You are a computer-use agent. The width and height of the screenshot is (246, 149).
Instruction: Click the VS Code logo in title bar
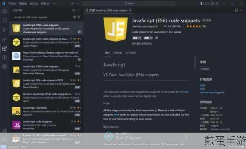pos(3,3)
